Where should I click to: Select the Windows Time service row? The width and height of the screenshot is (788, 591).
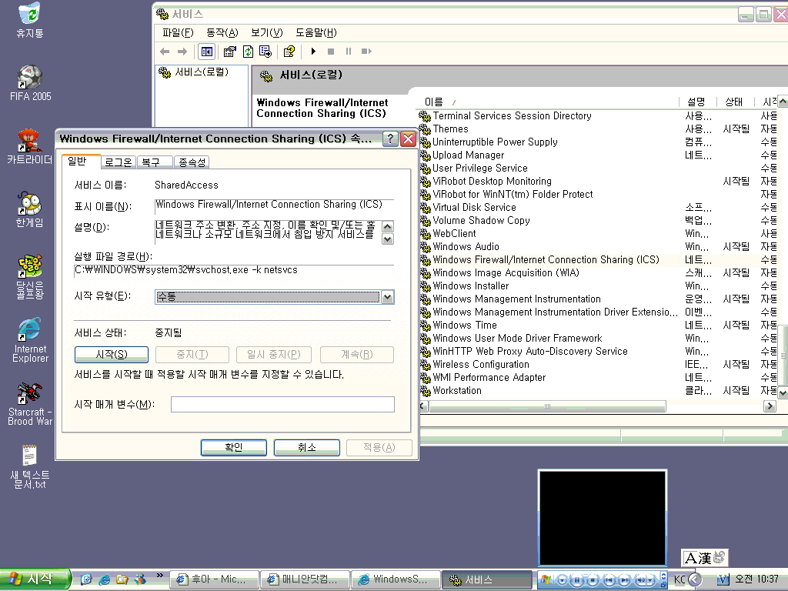pyautogui.click(x=597, y=326)
